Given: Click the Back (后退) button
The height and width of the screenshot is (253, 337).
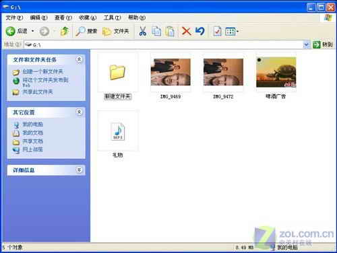Looking at the screenshot, I should tap(16, 31).
